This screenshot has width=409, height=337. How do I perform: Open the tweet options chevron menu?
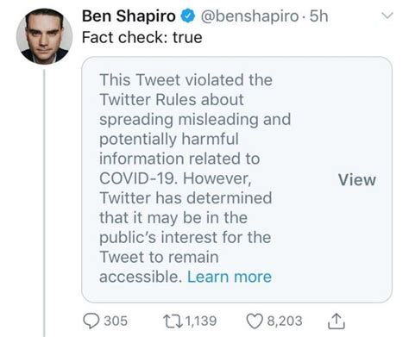pos(387,16)
